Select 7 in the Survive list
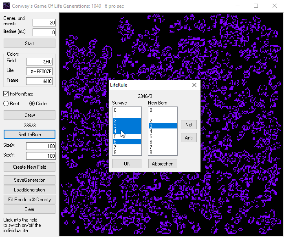284x237 pixels. [x=127, y=147]
